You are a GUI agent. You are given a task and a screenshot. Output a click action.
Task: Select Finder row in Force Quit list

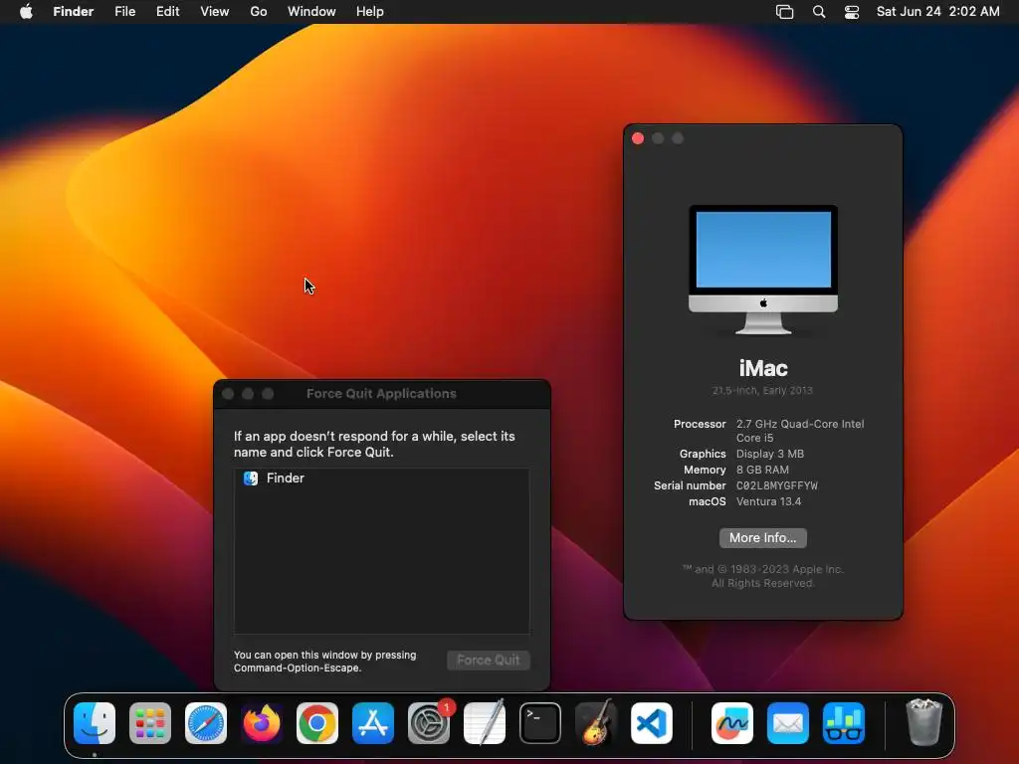point(381,478)
